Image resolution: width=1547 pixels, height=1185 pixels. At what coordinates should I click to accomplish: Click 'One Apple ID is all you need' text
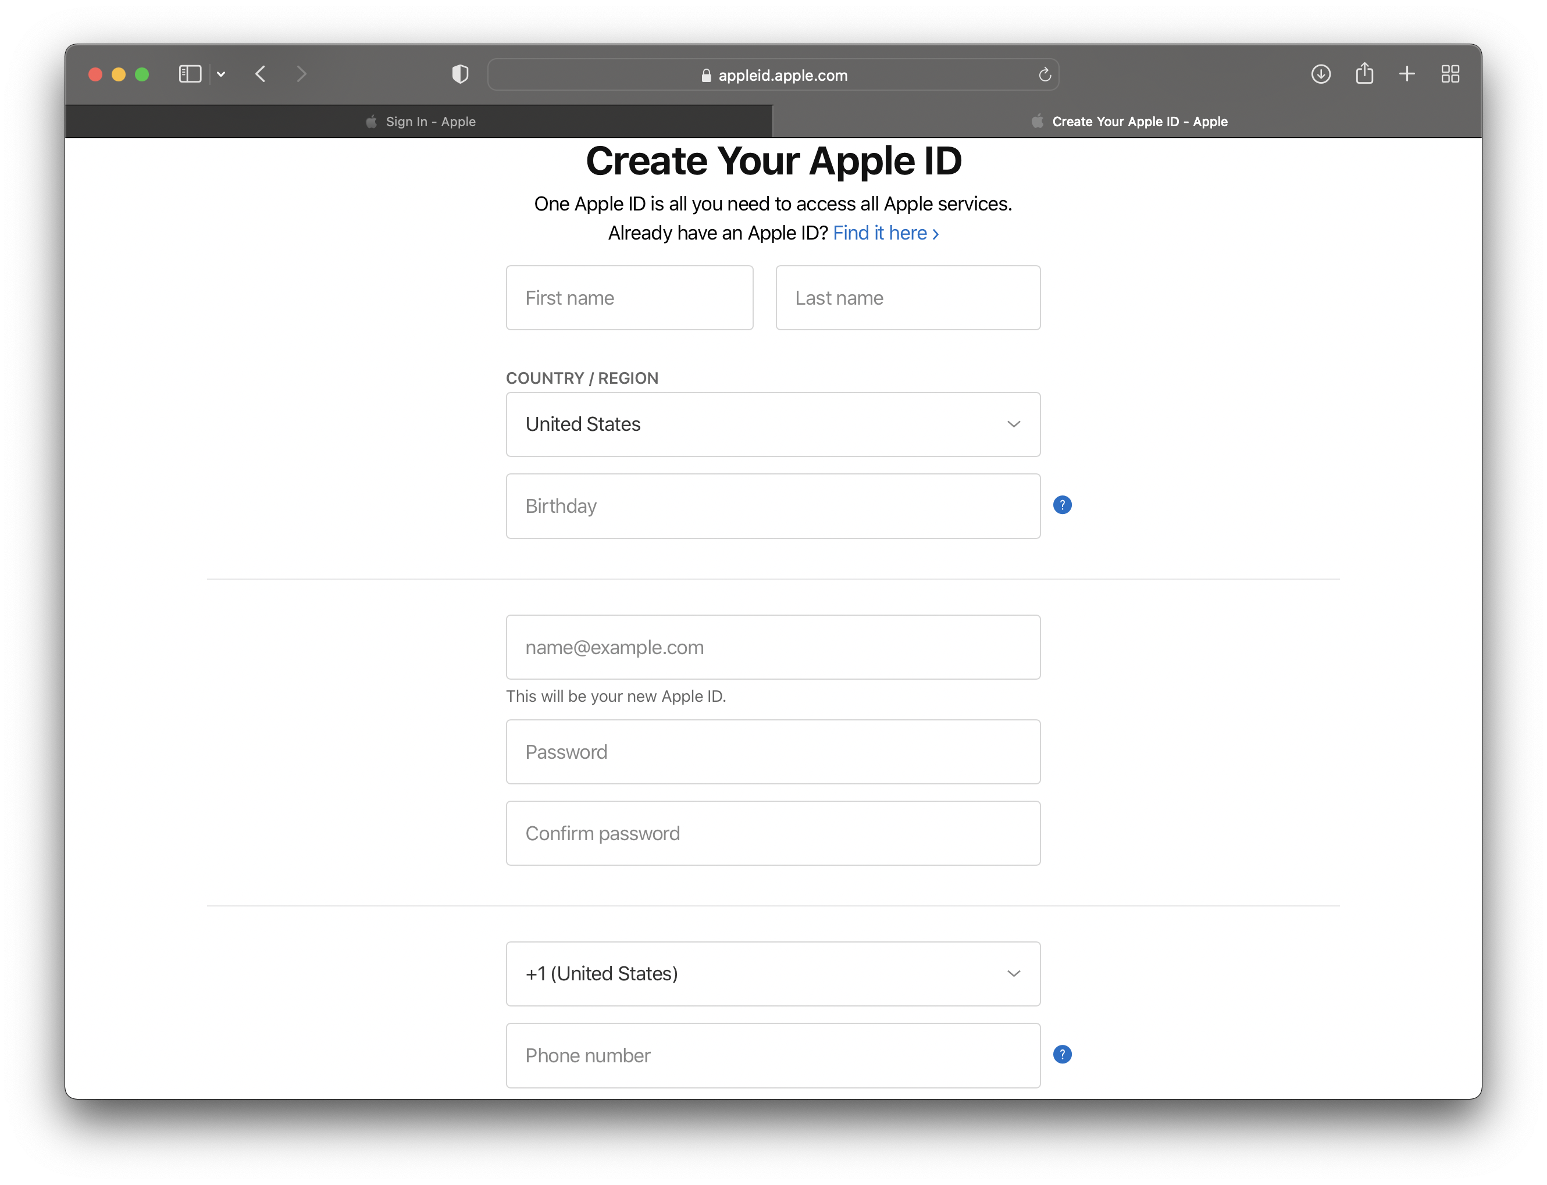773,204
